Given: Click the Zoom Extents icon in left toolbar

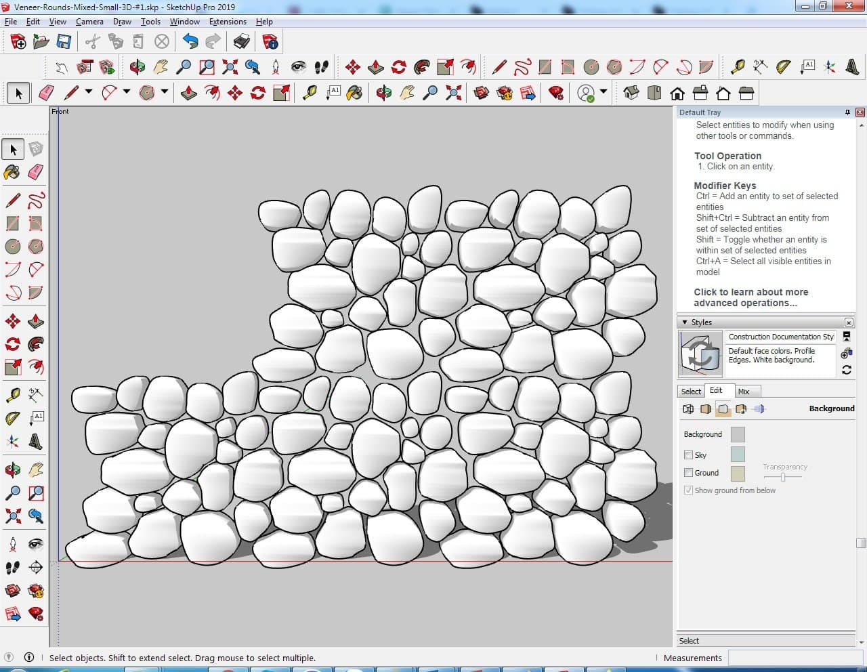Looking at the screenshot, I should tap(12, 516).
